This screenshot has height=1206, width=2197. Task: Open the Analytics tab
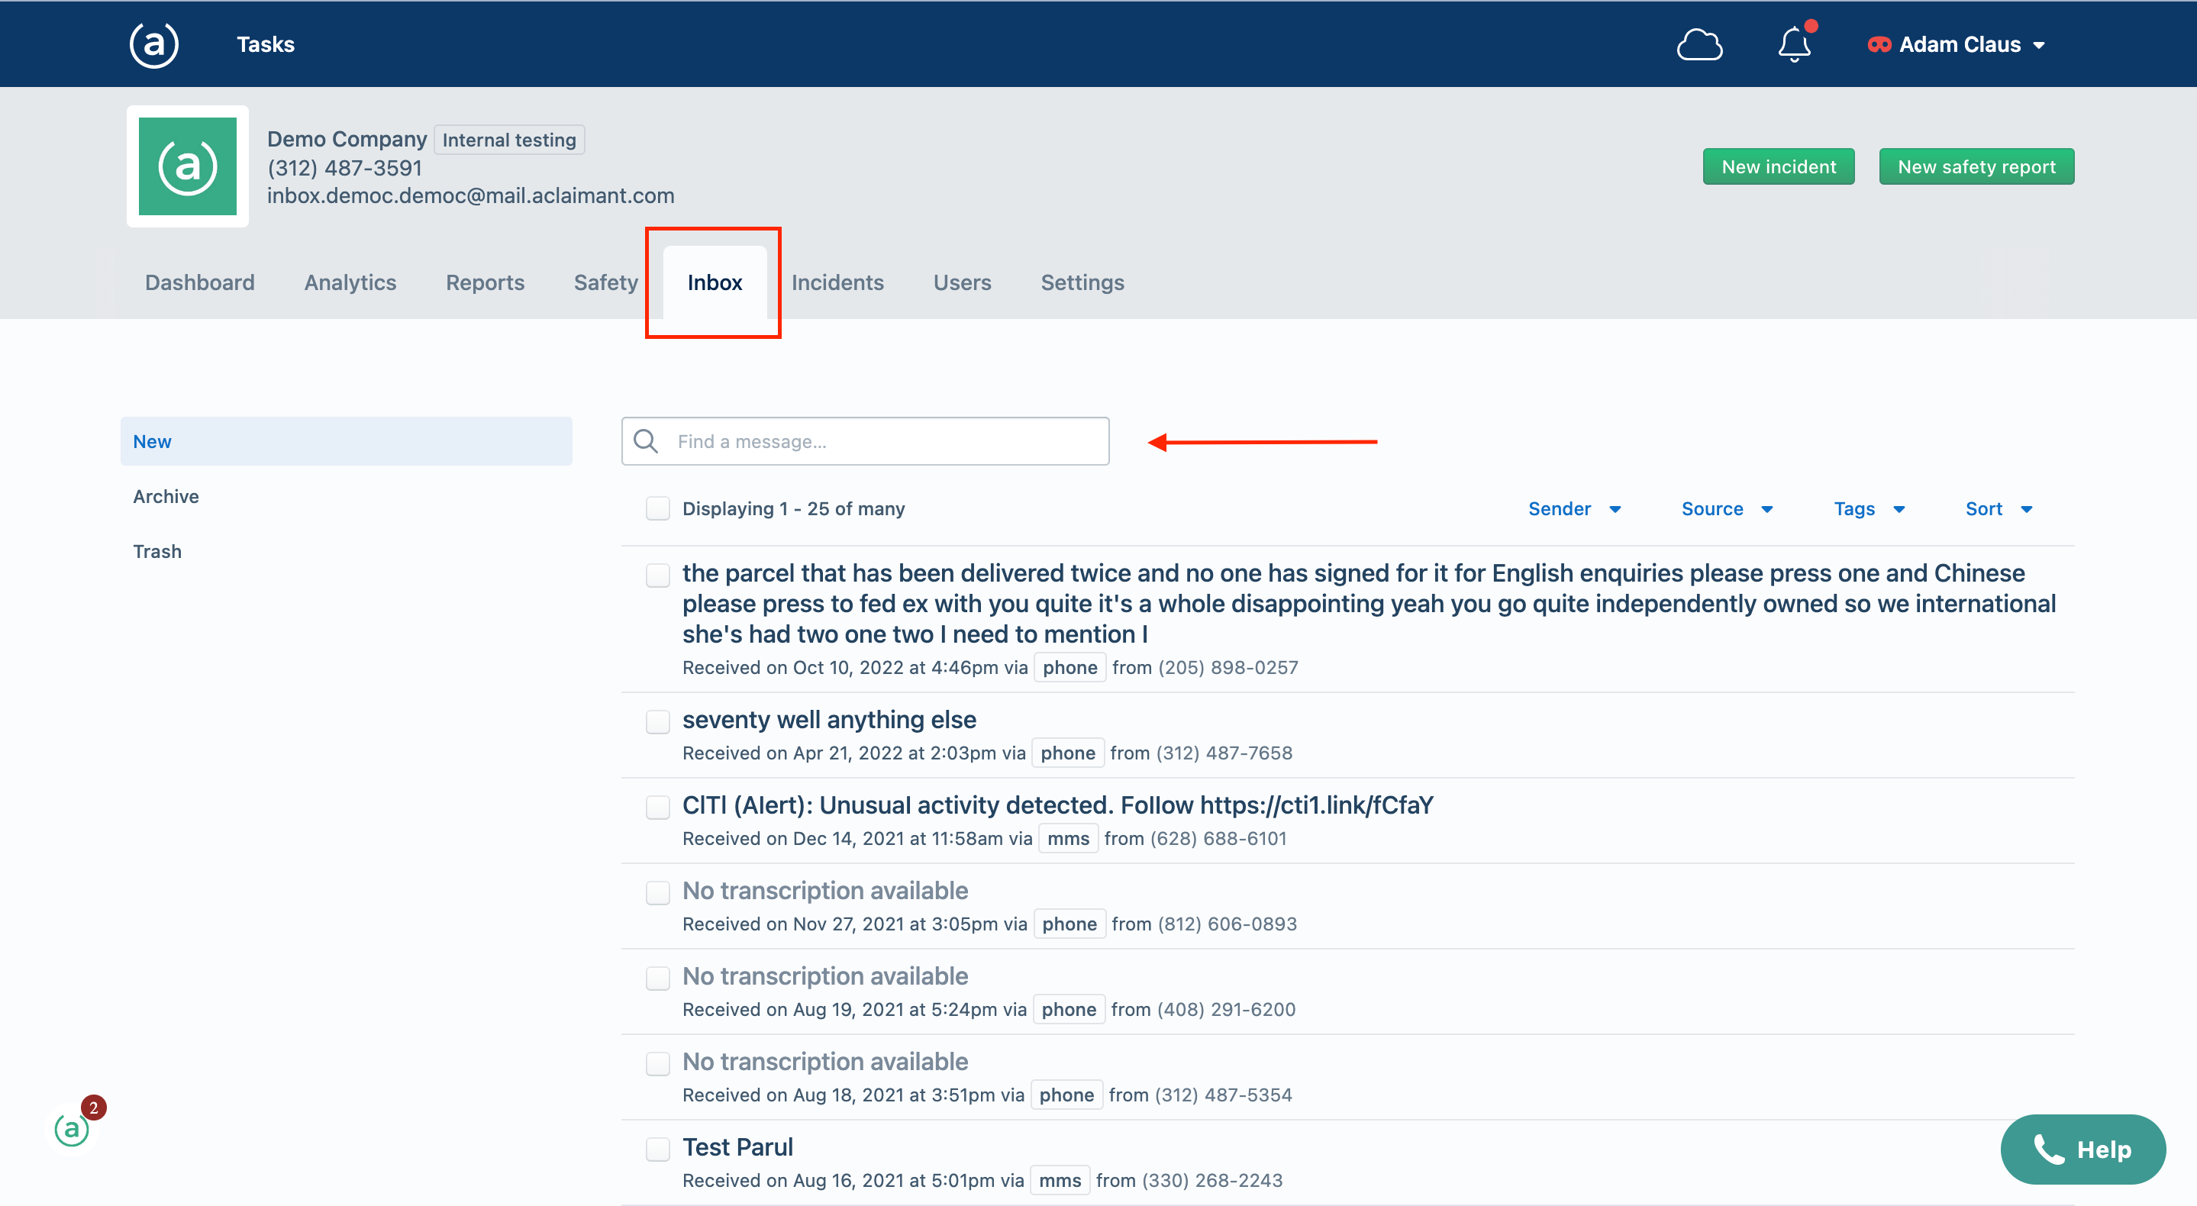[x=350, y=282]
